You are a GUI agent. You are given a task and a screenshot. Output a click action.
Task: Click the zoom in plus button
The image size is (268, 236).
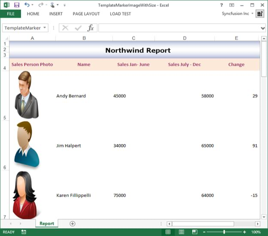(x=244, y=232)
